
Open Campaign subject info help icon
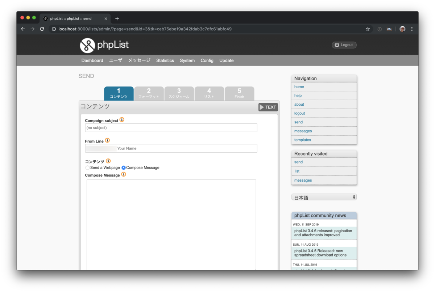tap(122, 120)
